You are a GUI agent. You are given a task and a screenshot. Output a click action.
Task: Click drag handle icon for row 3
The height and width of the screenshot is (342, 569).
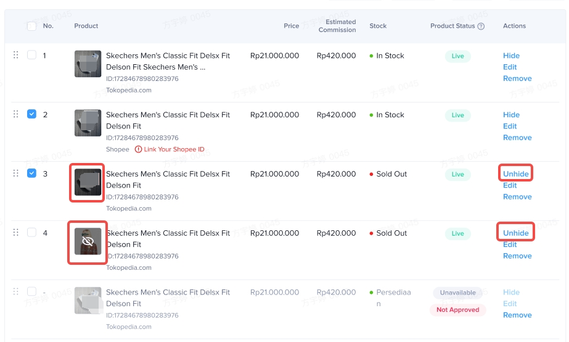pos(16,173)
